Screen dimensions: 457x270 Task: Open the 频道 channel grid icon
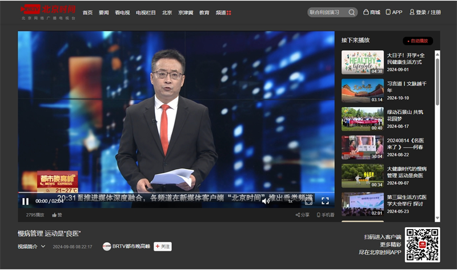(229, 13)
